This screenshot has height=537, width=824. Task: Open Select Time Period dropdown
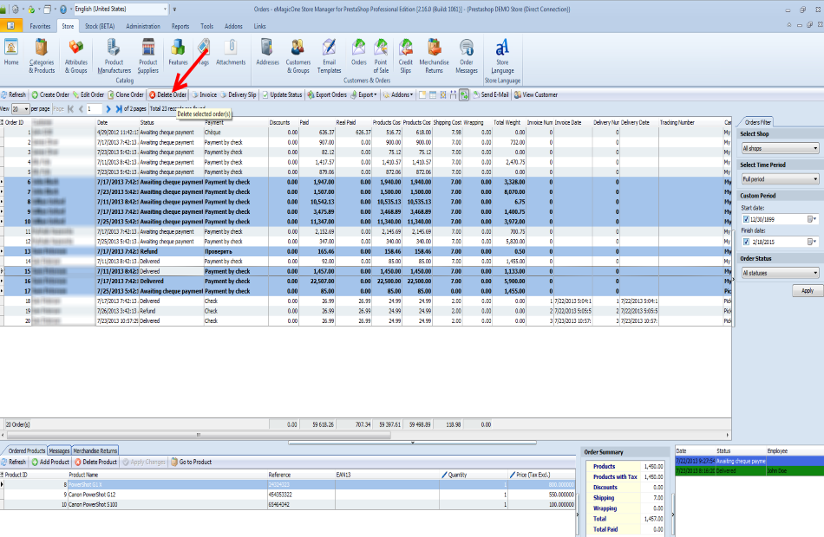point(780,179)
